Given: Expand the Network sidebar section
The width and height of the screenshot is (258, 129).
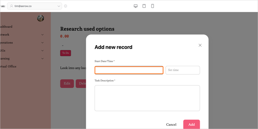Looking at the screenshot, I should (x=42, y=35).
